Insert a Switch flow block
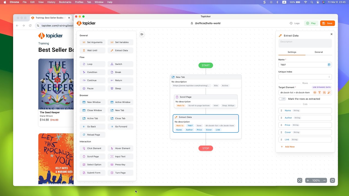Image resolution: width=349 pixels, height=196 pixels. pyautogui.click(x=121, y=64)
